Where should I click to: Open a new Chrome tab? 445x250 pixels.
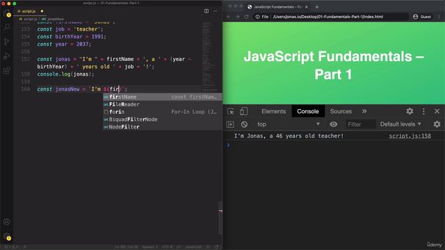[317, 7]
